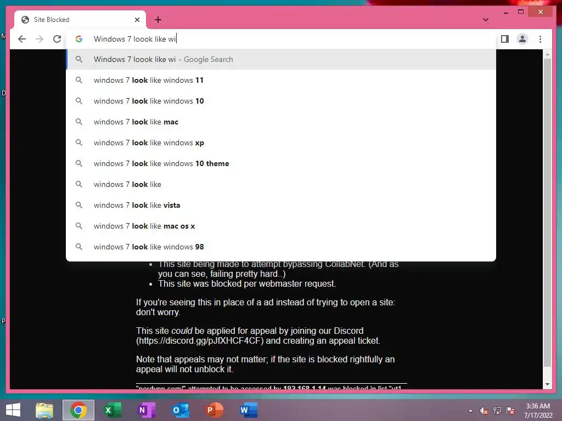Open the Chrome profile avatar
This screenshot has height=421, width=562.
[522, 39]
